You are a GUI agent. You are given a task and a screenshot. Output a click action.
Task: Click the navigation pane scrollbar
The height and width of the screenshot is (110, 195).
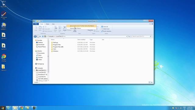(48, 56)
